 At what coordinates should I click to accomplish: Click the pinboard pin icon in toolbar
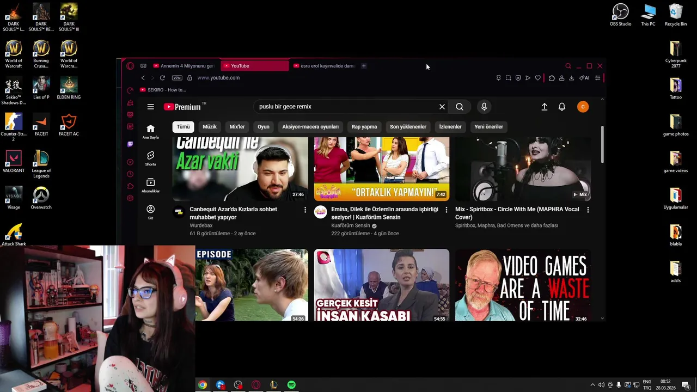(498, 78)
